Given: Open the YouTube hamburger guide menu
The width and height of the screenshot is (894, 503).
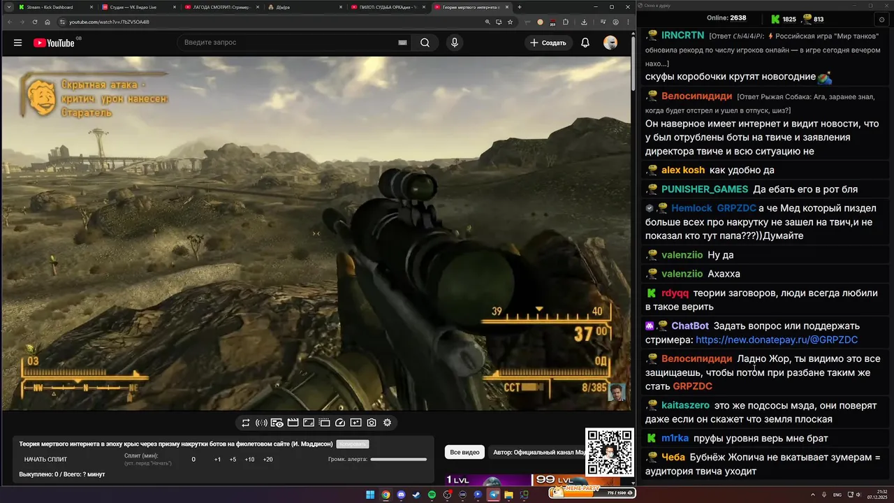Looking at the screenshot, I should [x=17, y=43].
